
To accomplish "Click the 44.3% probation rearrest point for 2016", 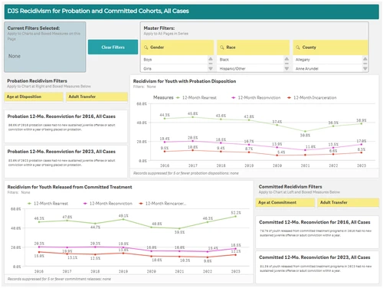I will pyautogui.click(x=165, y=119).
